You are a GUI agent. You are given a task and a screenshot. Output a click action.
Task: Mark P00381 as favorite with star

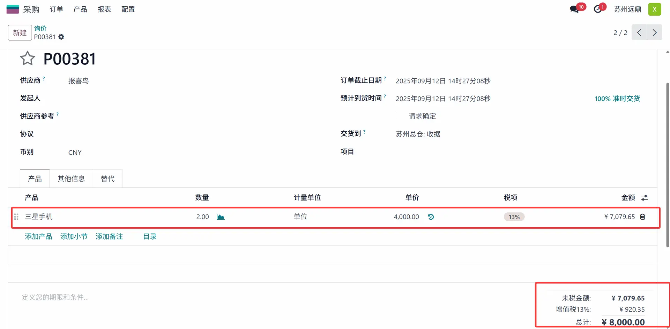tap(27, 58)
